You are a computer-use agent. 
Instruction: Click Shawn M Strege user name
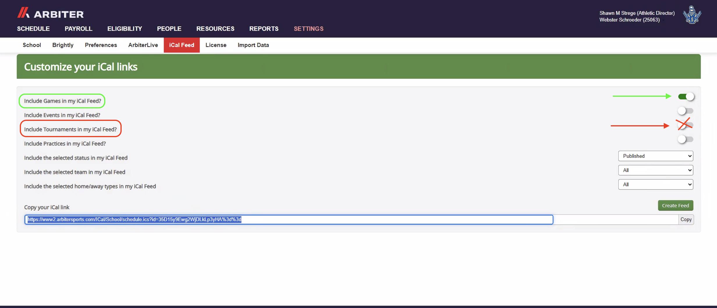[637, 13]
